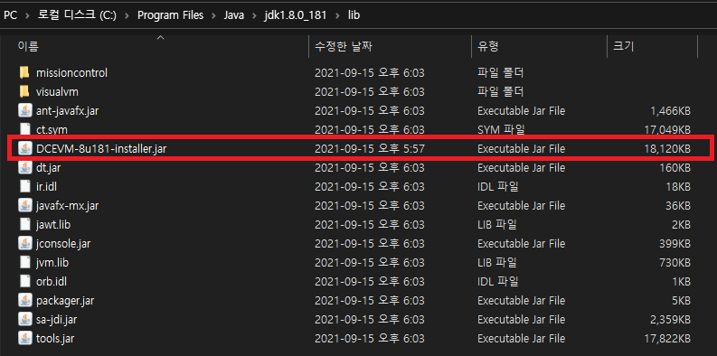Select the jawt.lib file icon
The height and width of the screenshot is (356, 717).
[x=24, y=224]
